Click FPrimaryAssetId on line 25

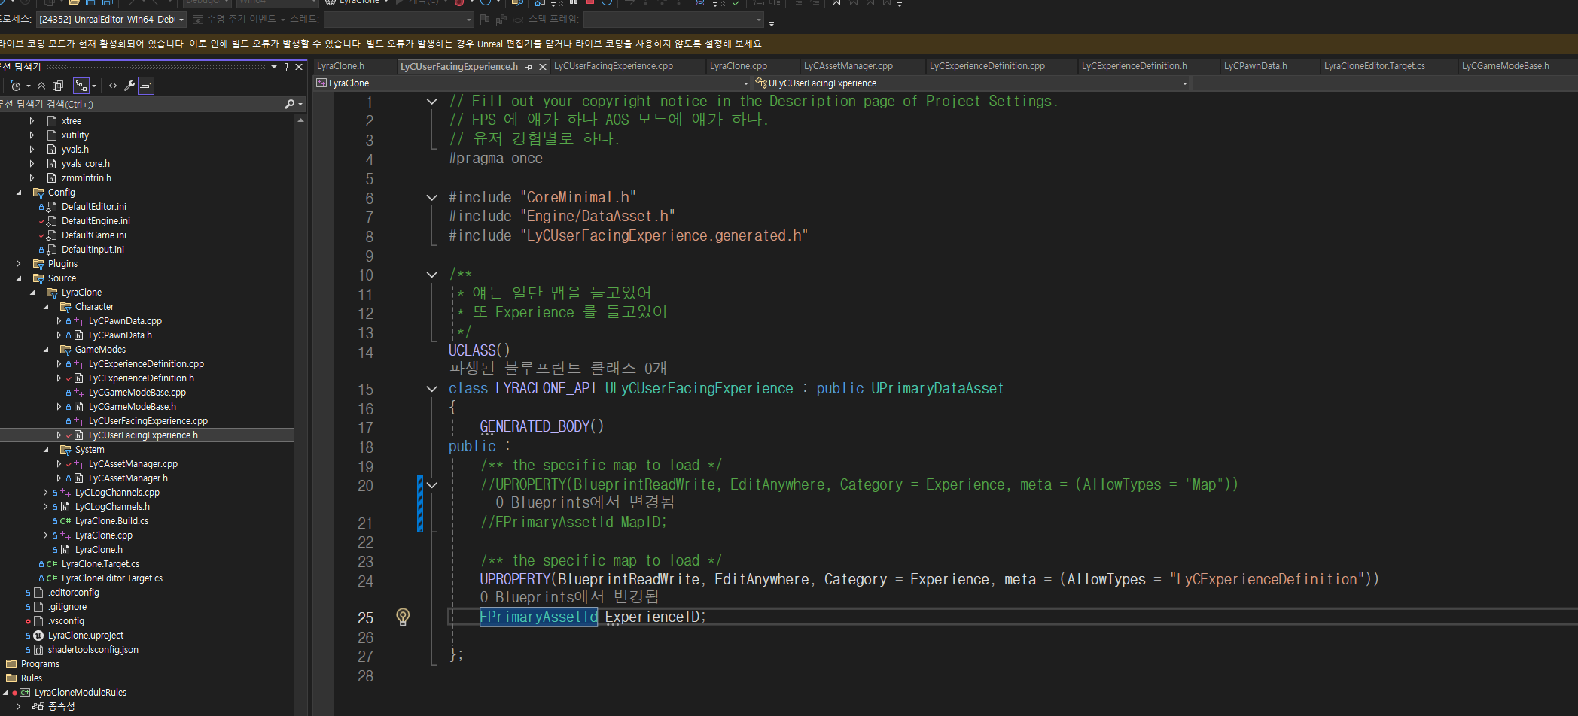point(539,617)
